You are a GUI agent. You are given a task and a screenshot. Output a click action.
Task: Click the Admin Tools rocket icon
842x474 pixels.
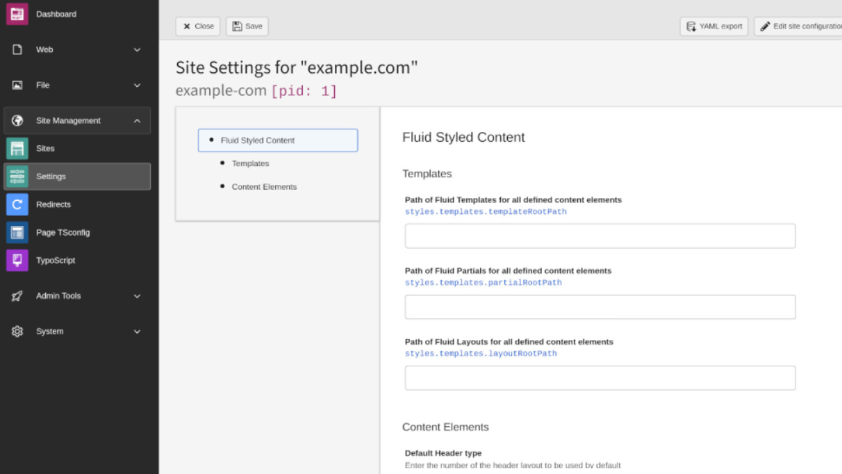tap(17, 296)
